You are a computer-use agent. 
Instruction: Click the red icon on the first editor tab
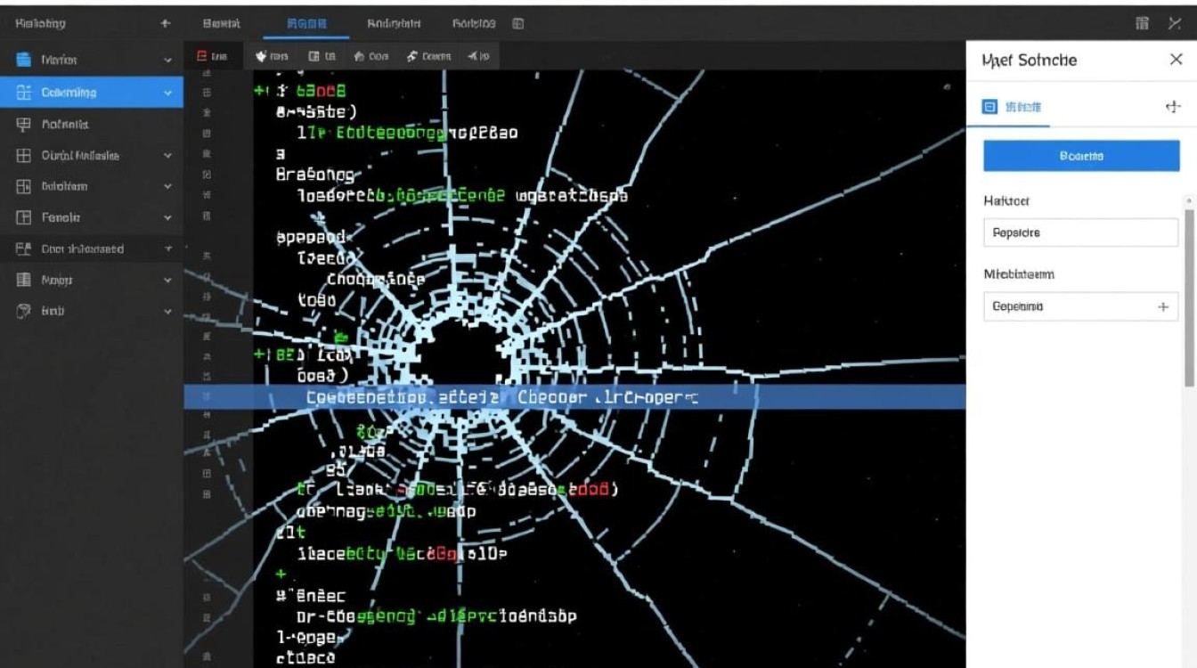point(202,56)
